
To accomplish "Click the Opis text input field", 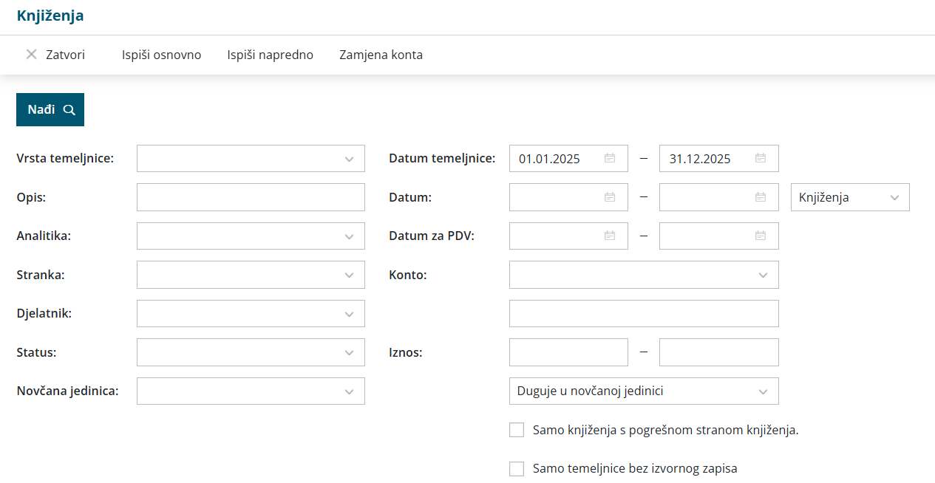I will click(251, 197).
